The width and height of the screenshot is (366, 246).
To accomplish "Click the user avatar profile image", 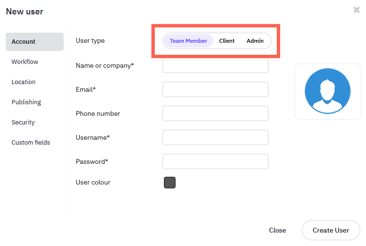I will (327, 91).
